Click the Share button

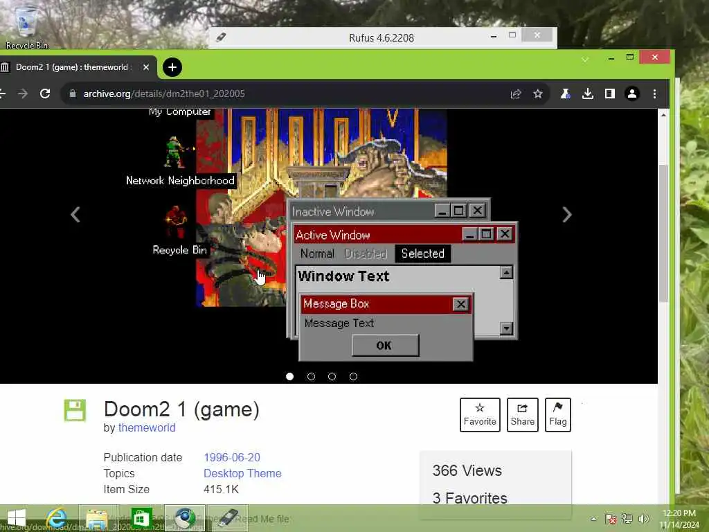522,415
